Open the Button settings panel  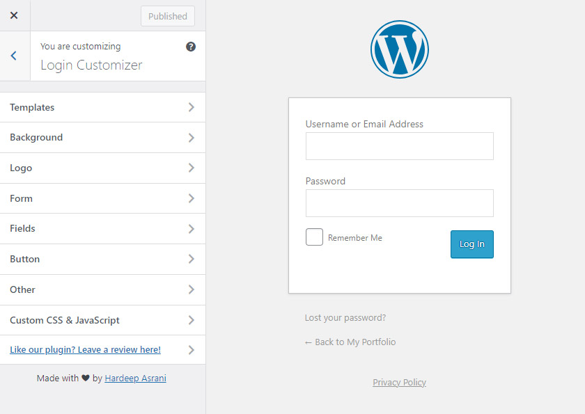pos(102,259)
